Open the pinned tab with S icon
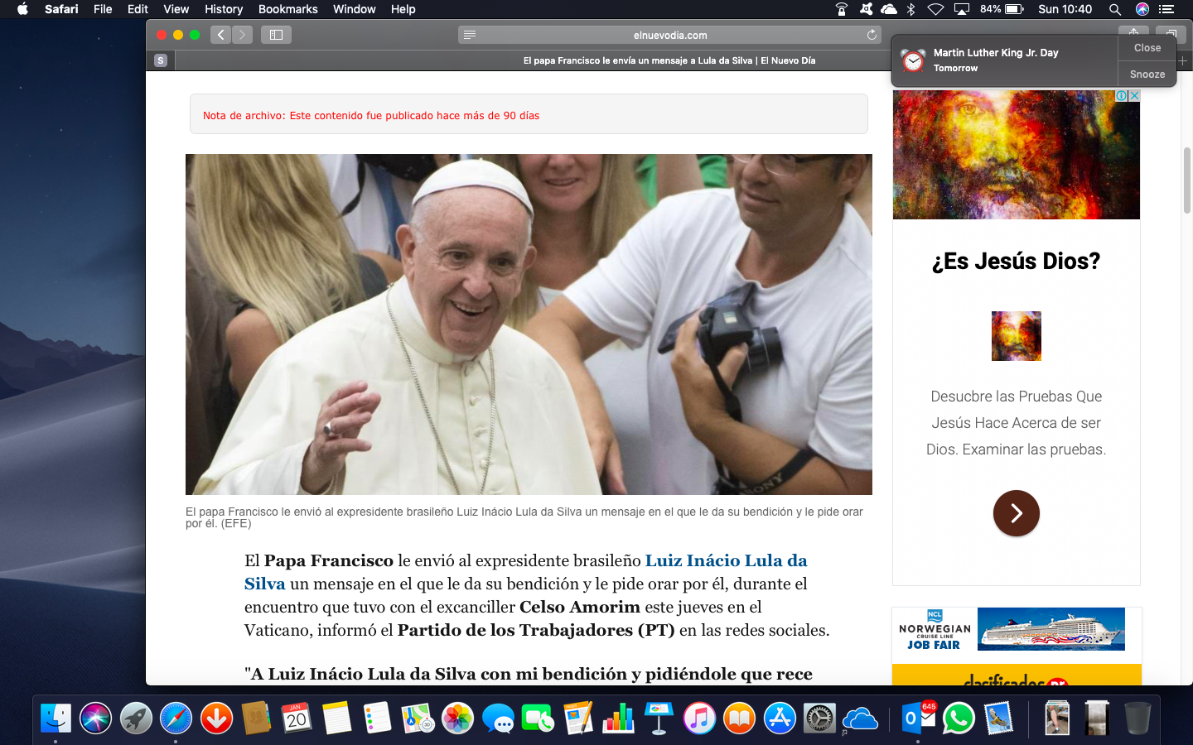 coord(161,60)
